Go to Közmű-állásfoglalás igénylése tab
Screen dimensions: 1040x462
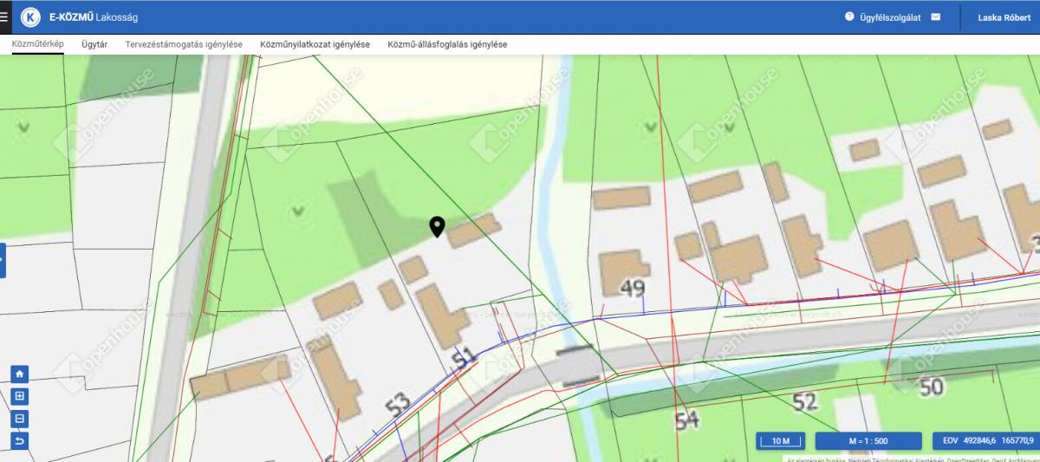pyautogui.click(x=447, y=44)
